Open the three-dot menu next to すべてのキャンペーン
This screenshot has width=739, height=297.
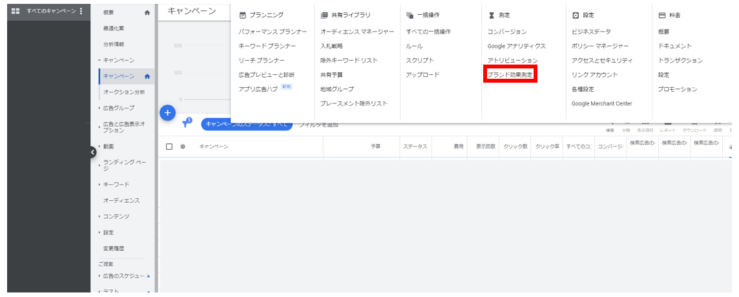[81, 11]
